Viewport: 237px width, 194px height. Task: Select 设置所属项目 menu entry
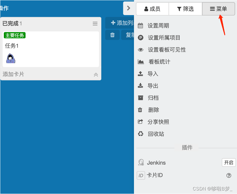164,38
